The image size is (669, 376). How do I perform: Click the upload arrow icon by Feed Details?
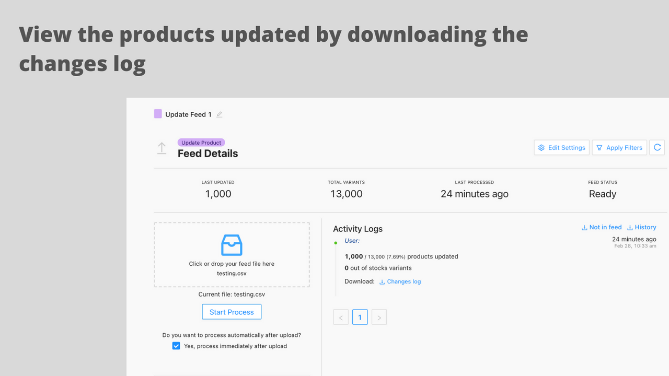pos(162,148)
